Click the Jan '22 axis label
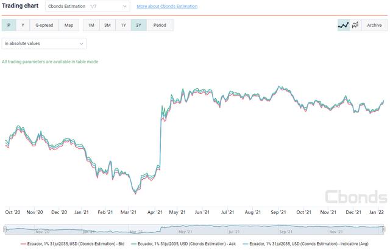Image resolution: width=390 pixels, height=250 pixels. 377,212
